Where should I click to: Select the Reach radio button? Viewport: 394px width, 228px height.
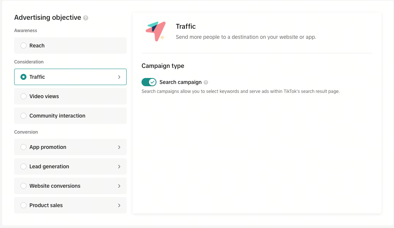click(x=23, y=46)
